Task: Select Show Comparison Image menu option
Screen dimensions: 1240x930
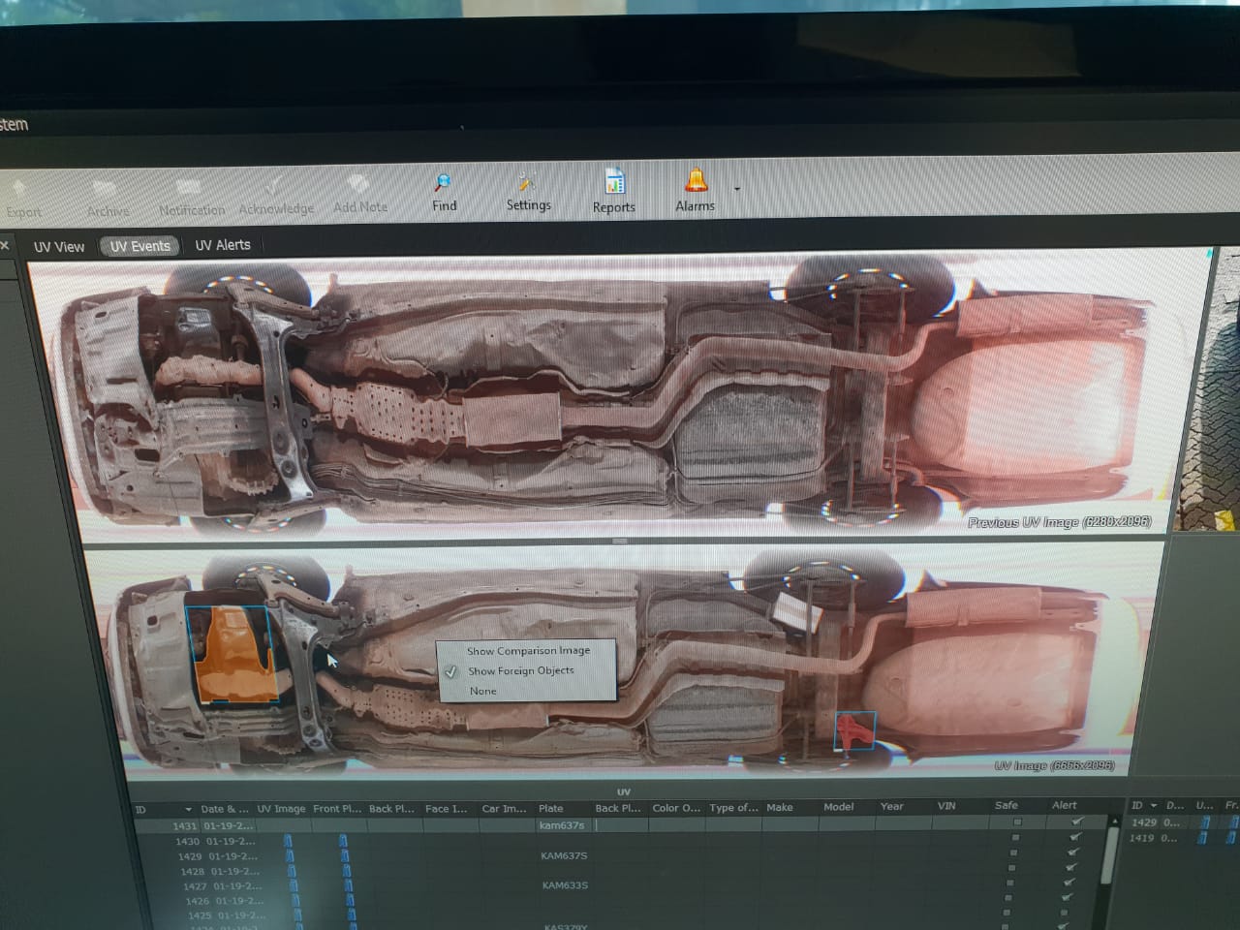Action: pyautogui.click(x=528, y=651)
